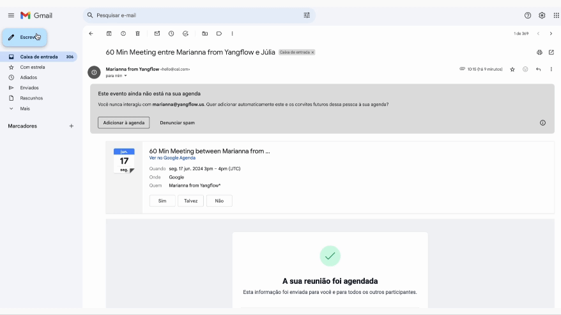Viewport: 561px width, 315px height.
Task: Click the attachment paperclip icon near time
Action: (462, 69)
